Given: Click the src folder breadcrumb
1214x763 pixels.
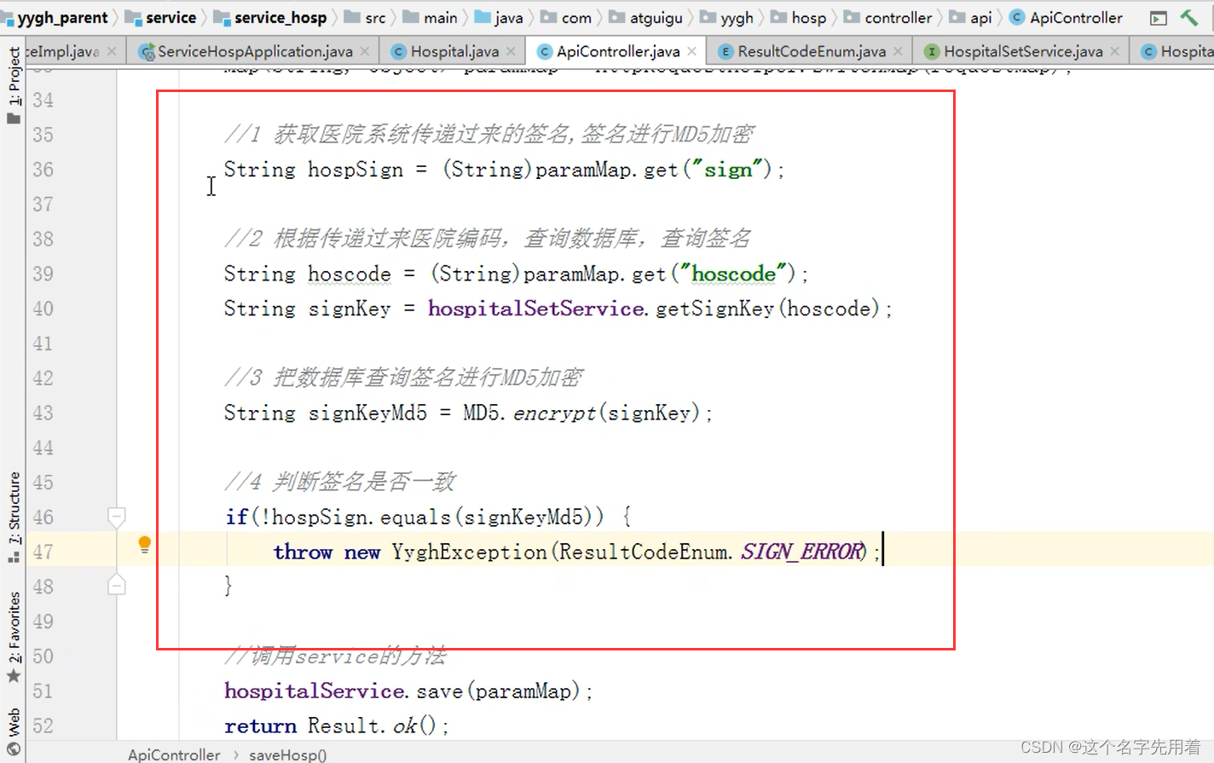Looking at the screenshot, I should click(366, 18).
